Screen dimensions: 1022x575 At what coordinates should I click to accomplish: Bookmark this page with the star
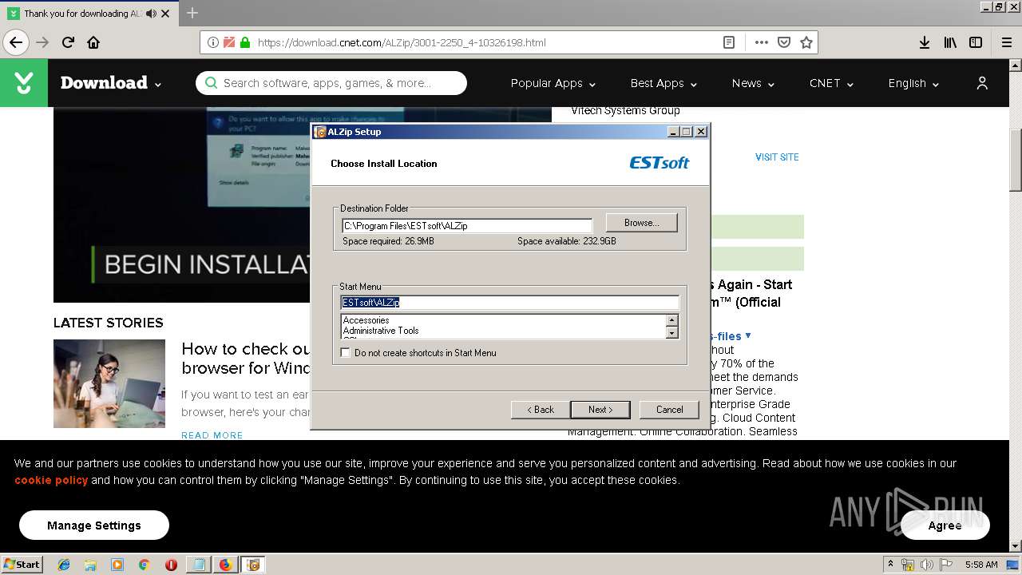806,42
